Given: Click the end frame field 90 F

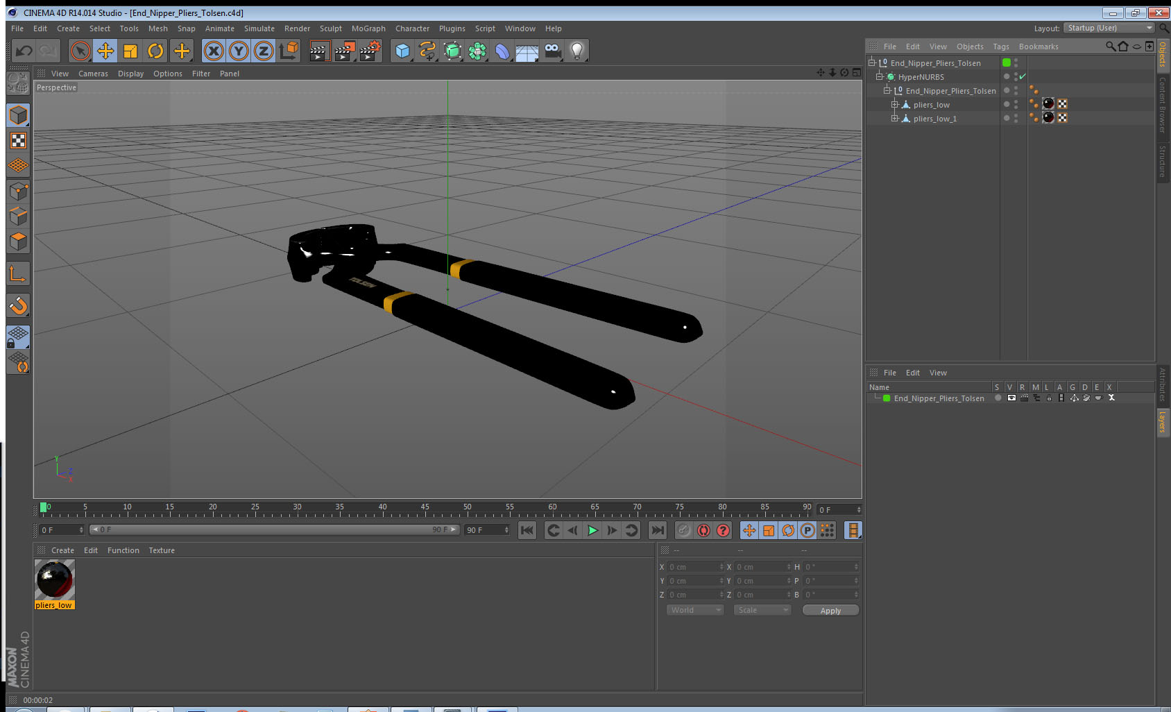Looking at the screenshot, I should pyautogui.click(x=487, y=529).
